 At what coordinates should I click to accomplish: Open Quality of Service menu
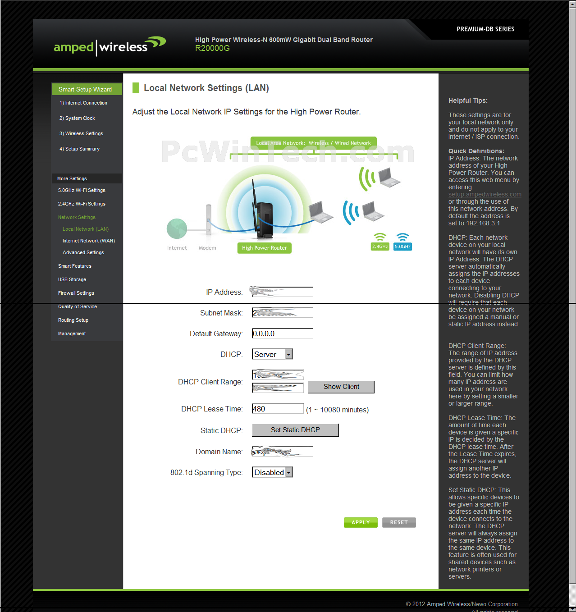pos(78,306)
